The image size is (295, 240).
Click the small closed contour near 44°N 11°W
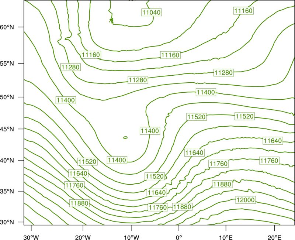click(125, 138)
